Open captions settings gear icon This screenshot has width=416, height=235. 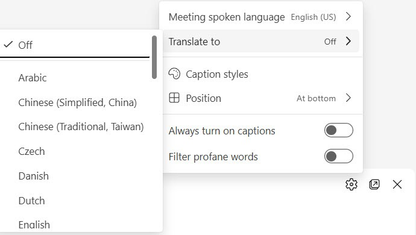351,184
